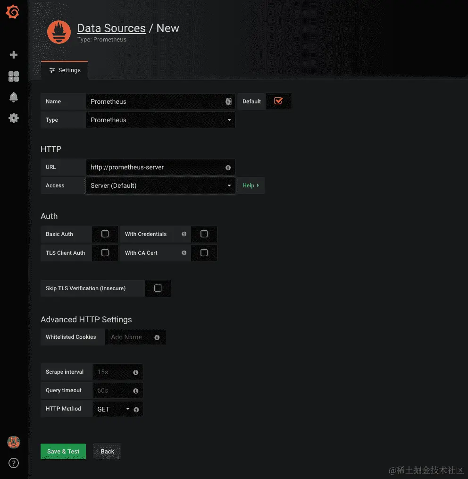
Task: Click the info icon in URL field
Action: [228, 168]
